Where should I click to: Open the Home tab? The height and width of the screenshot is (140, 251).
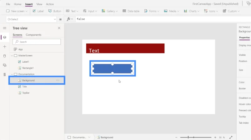[18, 4]
